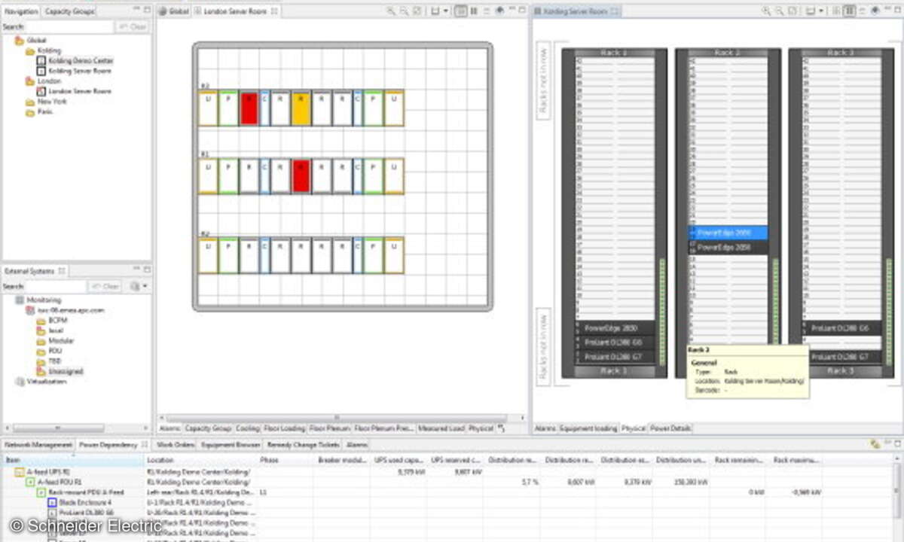Click zoom-to-fit icon in Kolding Server Room toolbar
This screenshot has width=904, height=542.
point(793,11)
